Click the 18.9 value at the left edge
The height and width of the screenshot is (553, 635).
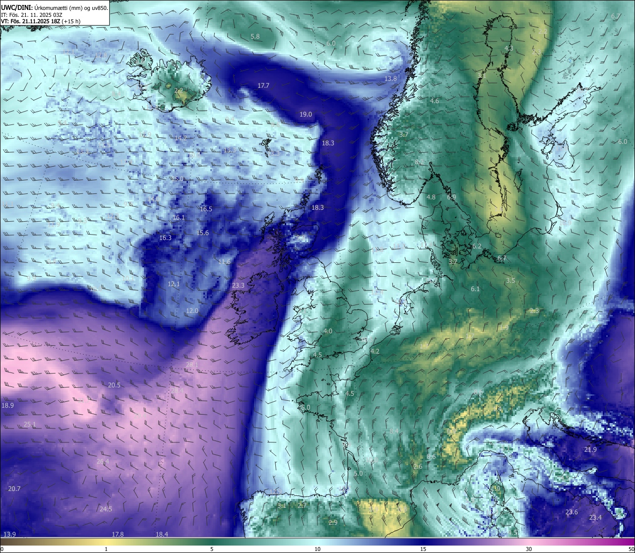[x=7, y=406]
